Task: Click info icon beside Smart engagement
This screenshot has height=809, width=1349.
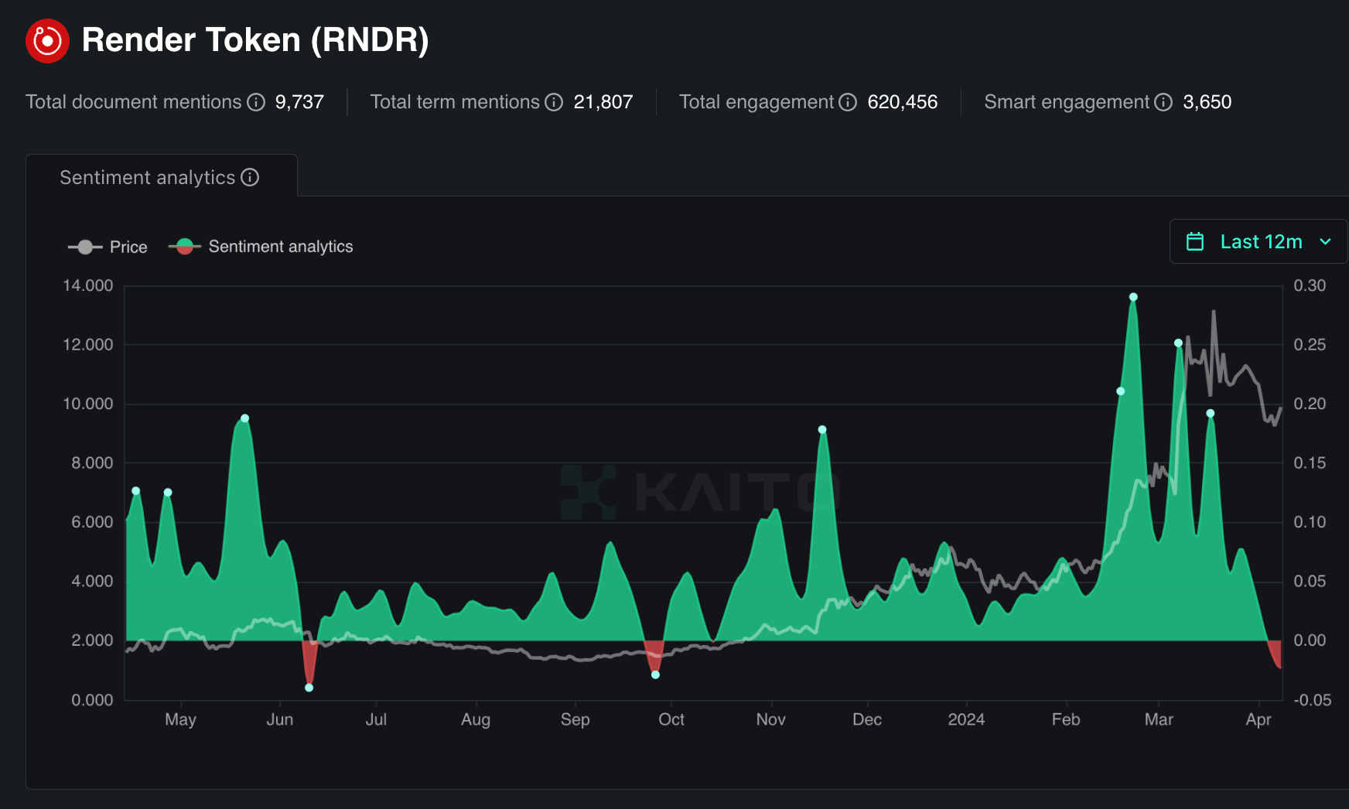Action: [x=1163, y=102]
